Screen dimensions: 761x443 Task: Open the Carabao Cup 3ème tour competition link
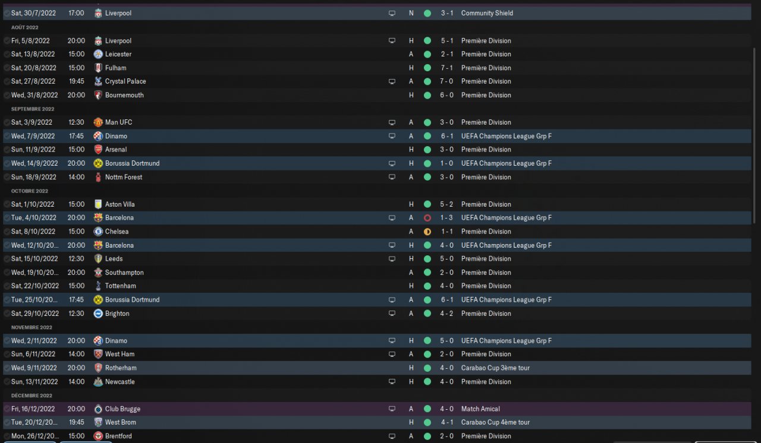click(x=495, y=368)
